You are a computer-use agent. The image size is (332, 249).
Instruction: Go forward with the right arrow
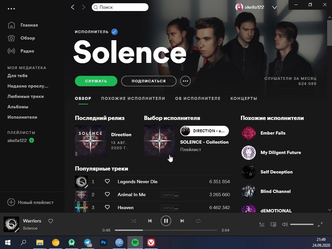83,7
